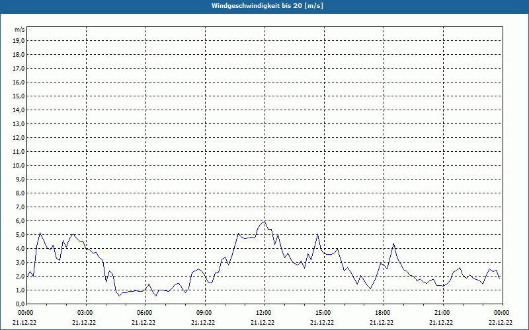
Task: Click the 18:00 time label
Action: (x=384, y=313)
